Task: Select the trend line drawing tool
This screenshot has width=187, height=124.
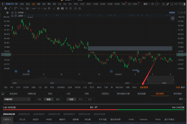Action: click(x=10, y=8)
